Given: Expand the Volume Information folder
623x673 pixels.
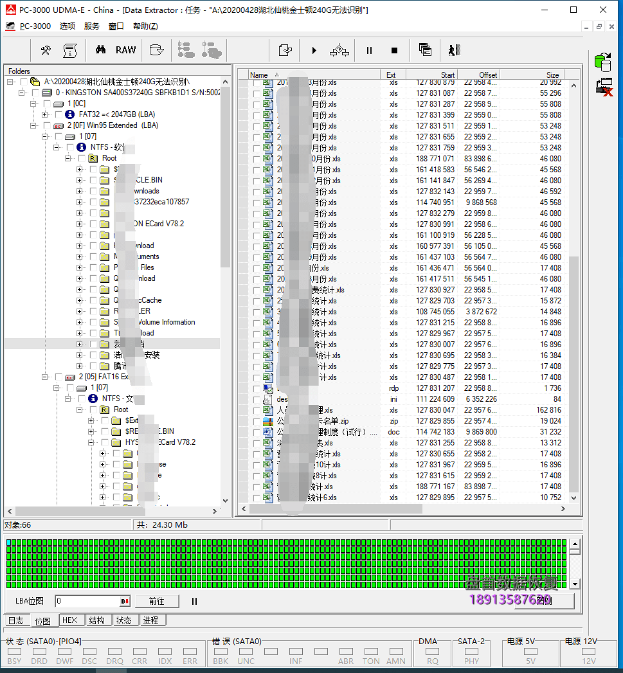Looking at the screenshot, I should tap(79, 322).
